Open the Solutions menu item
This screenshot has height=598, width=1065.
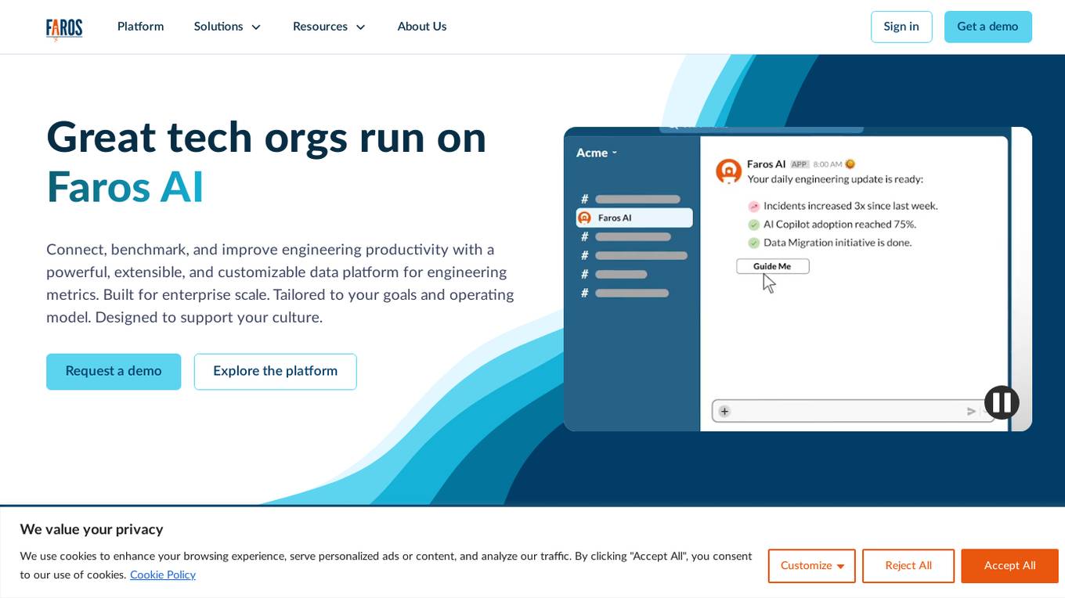click(x=218, y=27)
